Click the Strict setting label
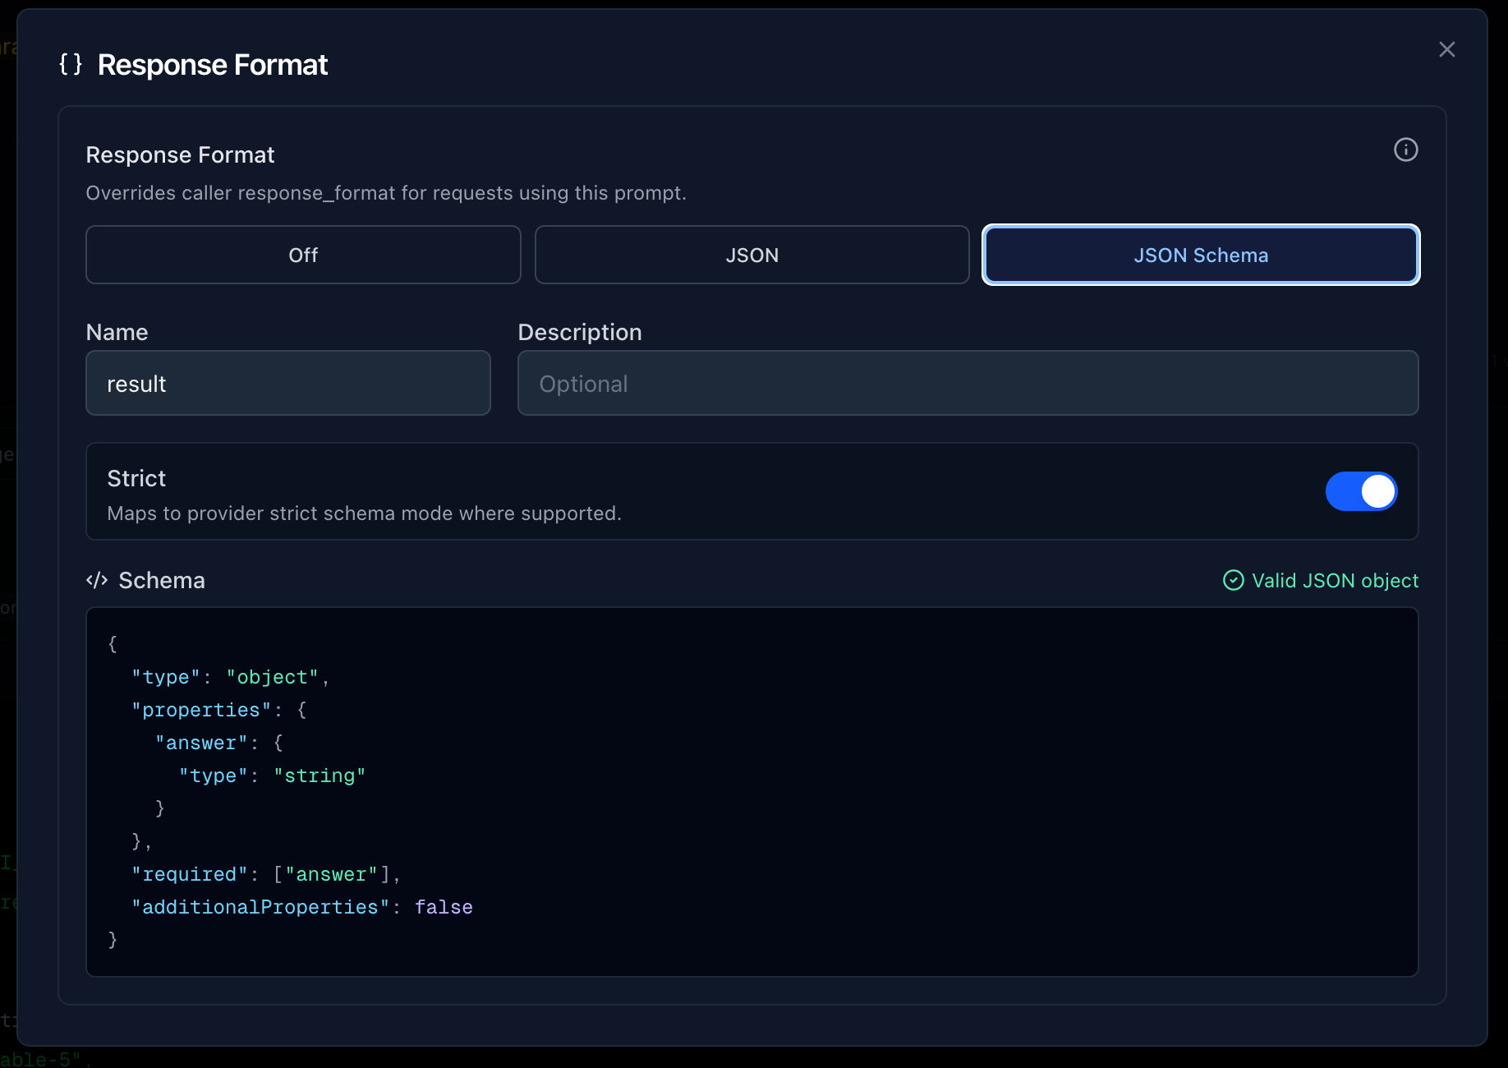The image size is (1508, 1068). 136,478
